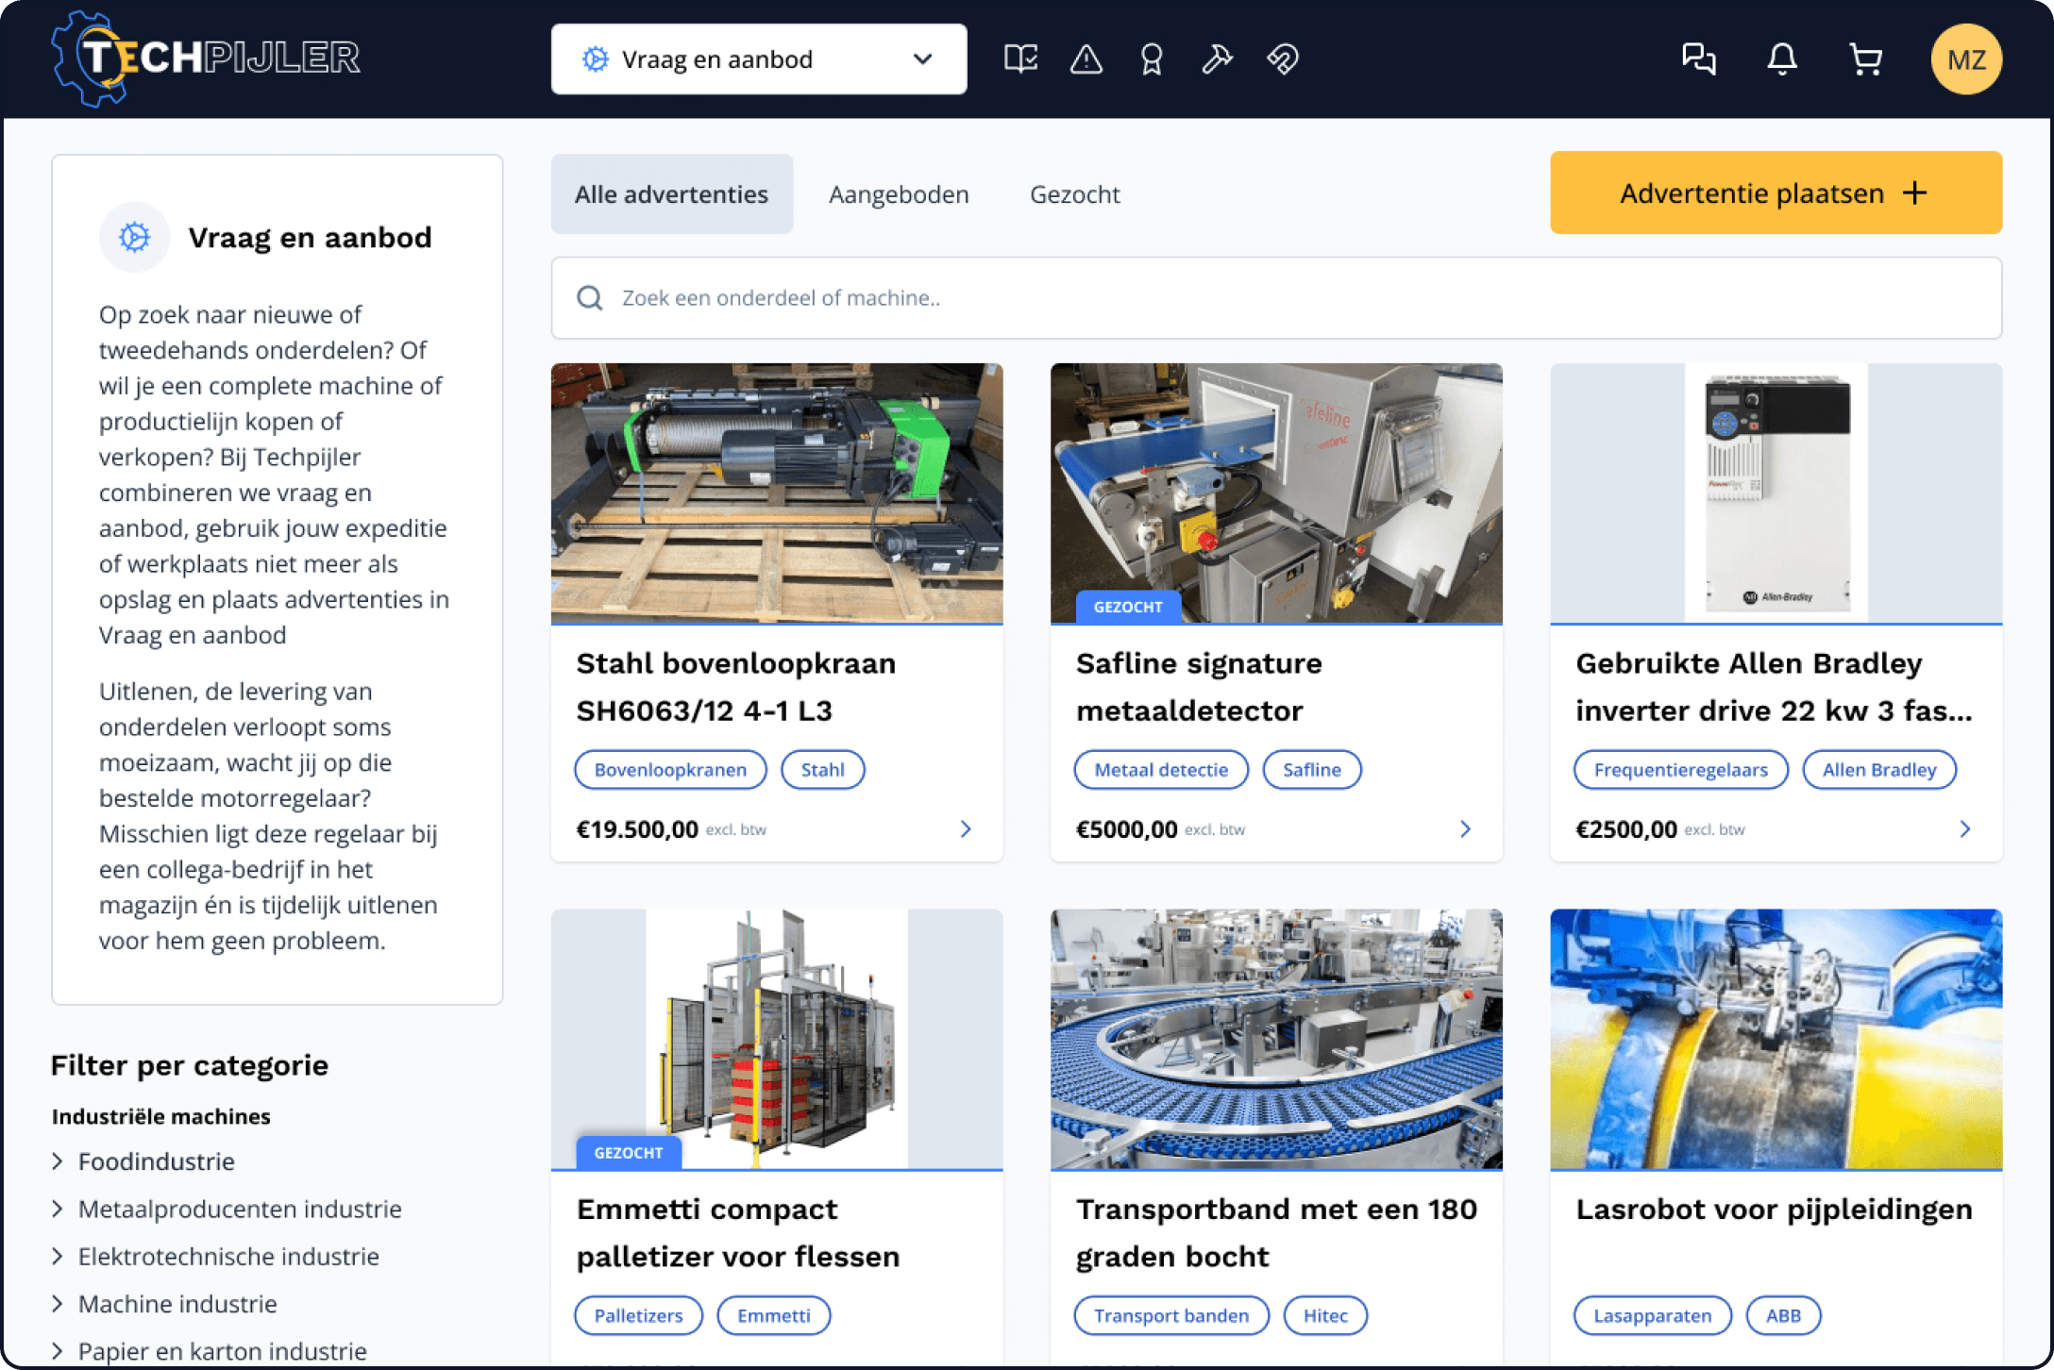Open notifications bell
The height and width of the screenshot is (1370, 2054).
tap(1781, 59)
